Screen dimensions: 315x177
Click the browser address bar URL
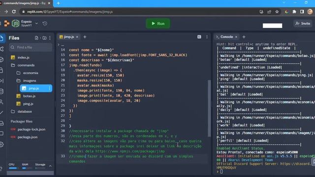[70, 12]
